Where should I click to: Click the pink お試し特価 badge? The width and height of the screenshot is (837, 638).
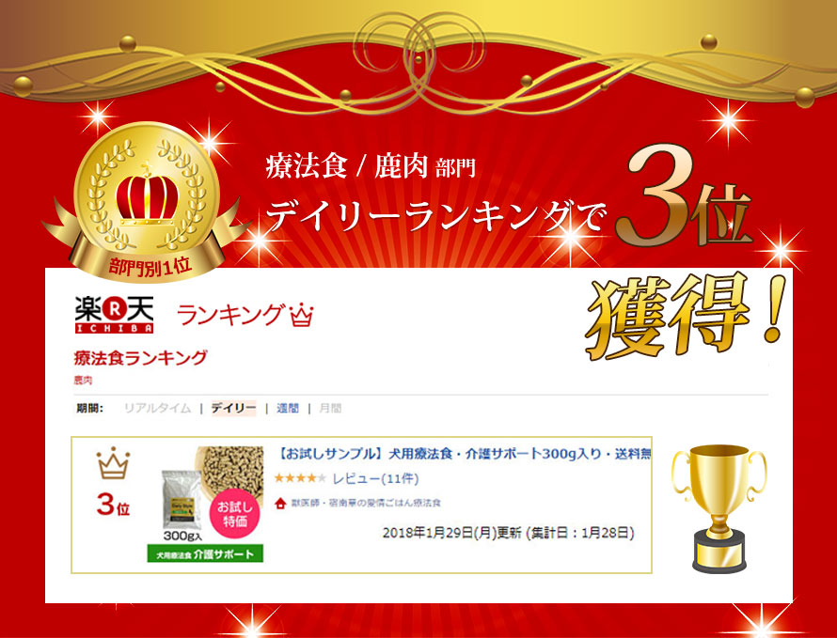pos(235,513)
